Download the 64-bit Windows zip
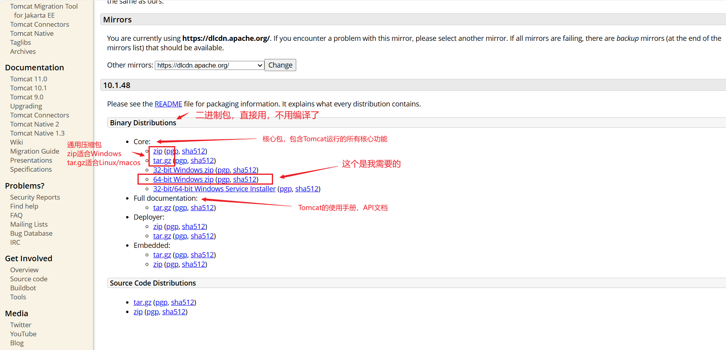This screenshot has width=726, height=350. (x=183, y=180)
